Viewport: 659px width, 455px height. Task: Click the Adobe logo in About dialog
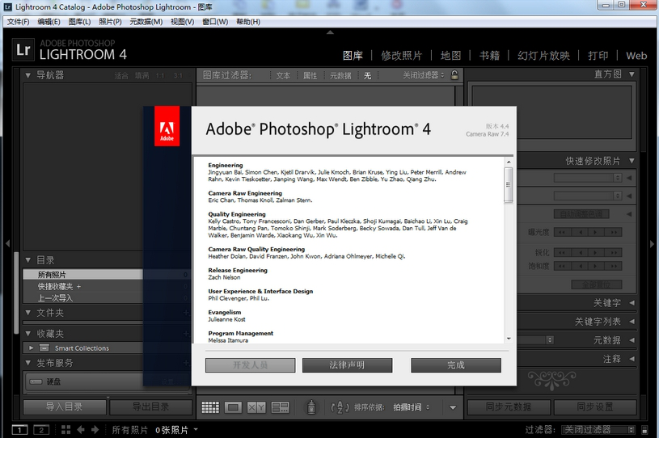pos(167,126)
